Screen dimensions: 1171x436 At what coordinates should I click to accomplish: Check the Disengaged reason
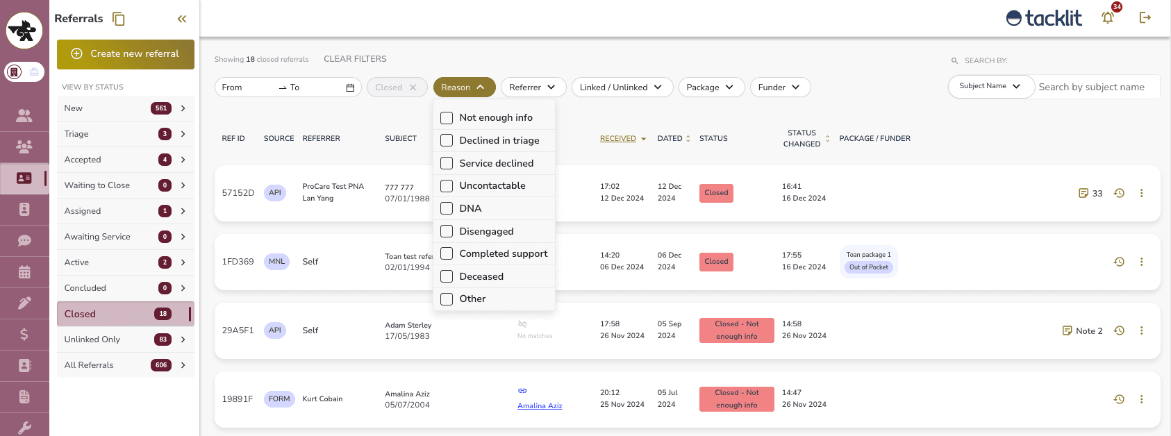click(447, 231)
